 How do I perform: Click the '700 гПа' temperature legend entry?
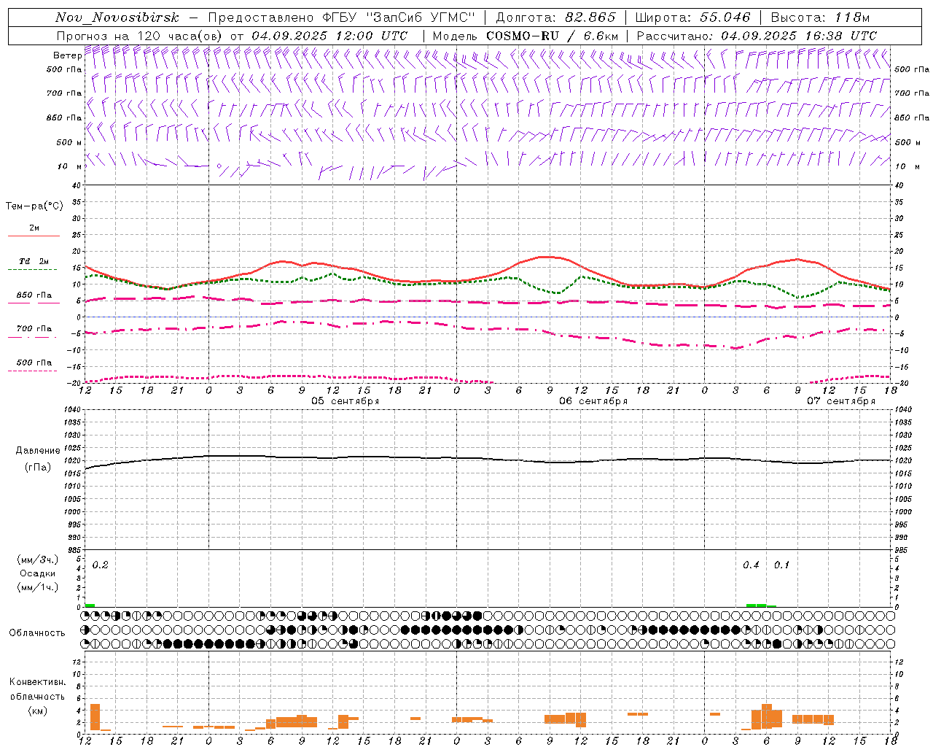coord(34,329)
